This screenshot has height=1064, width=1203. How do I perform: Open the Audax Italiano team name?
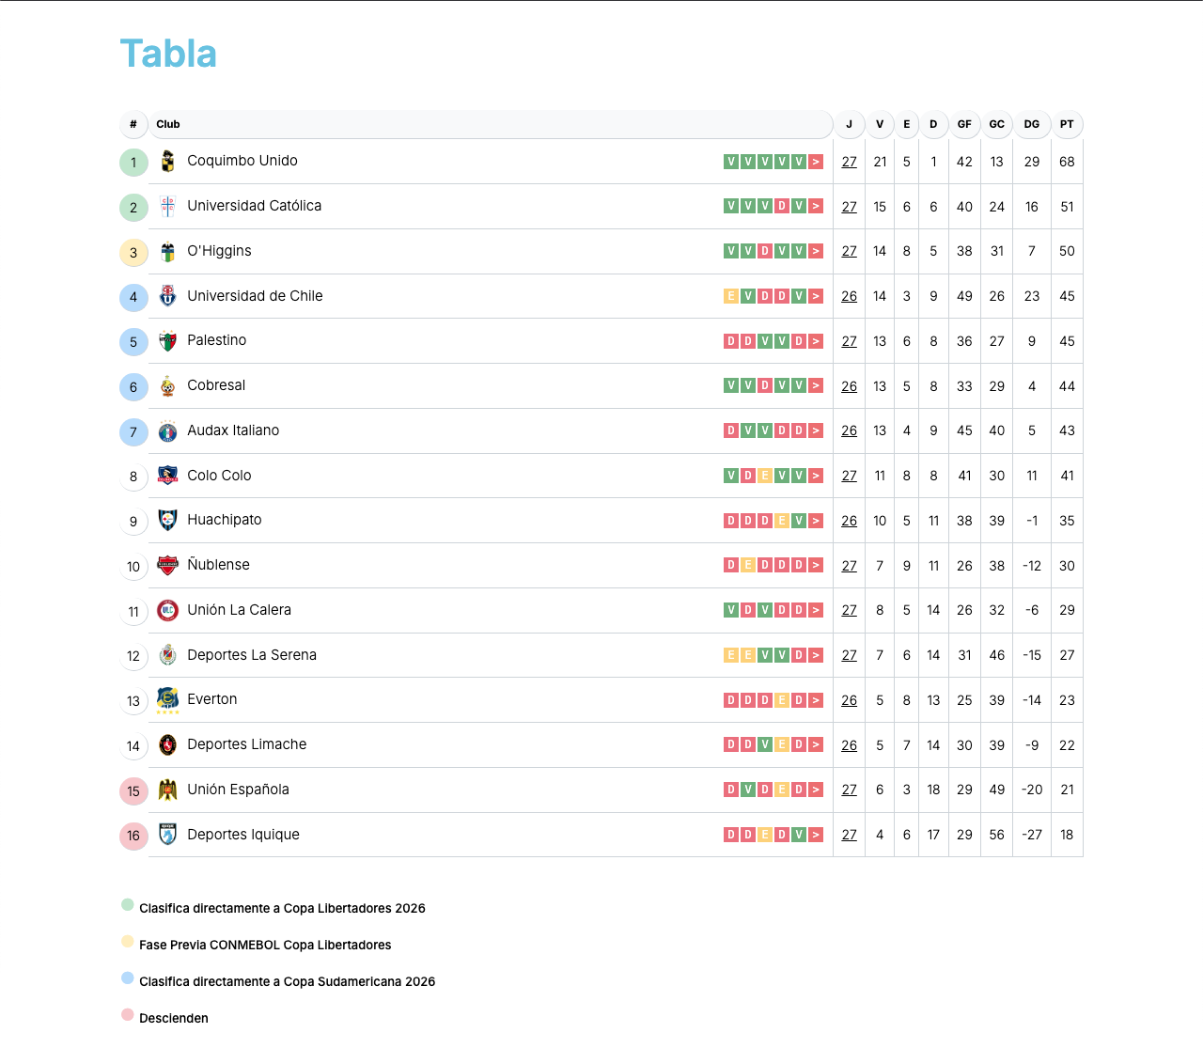tap(233, 430)
